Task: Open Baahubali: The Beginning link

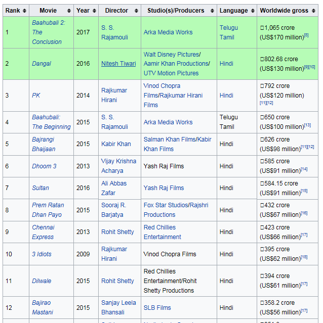Action: [x=51, y=122]
